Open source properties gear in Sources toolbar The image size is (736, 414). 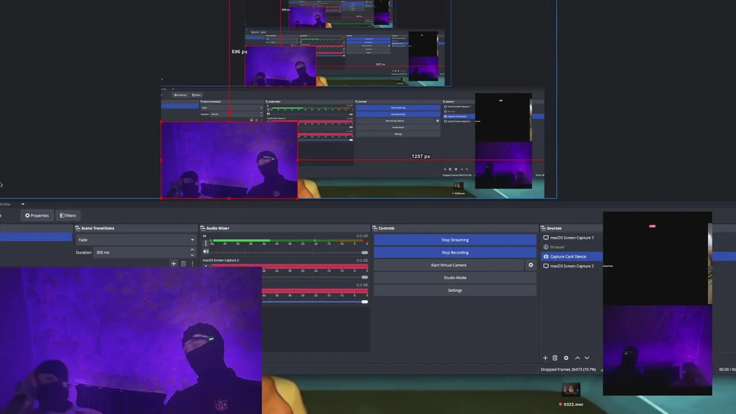coord(566,358)
